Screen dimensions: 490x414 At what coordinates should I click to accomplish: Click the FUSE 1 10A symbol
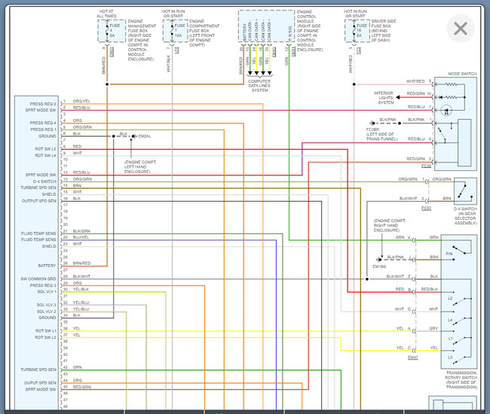pos(175,31)
